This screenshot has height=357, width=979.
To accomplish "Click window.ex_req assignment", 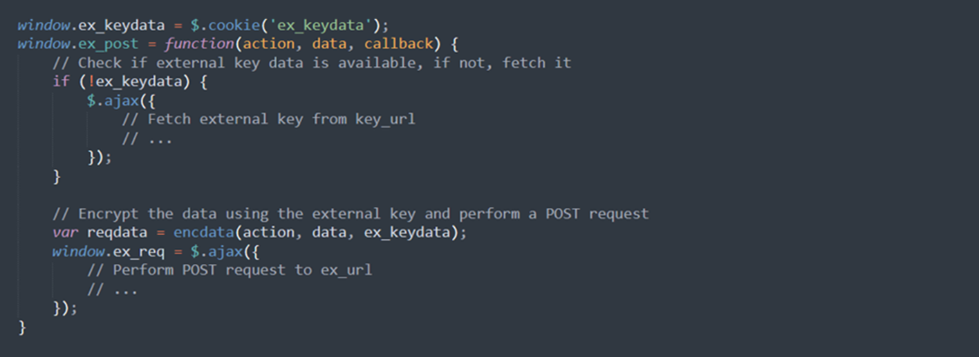I will (108, 251).
